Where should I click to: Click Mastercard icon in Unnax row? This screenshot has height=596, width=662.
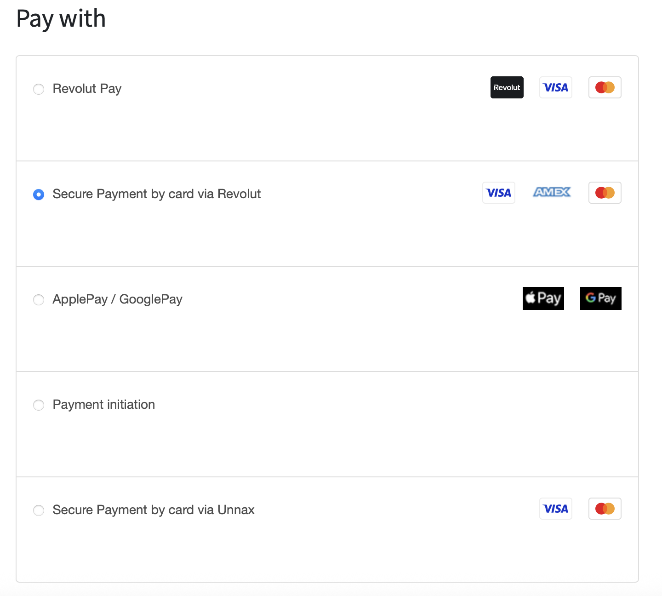pos(605,509)
